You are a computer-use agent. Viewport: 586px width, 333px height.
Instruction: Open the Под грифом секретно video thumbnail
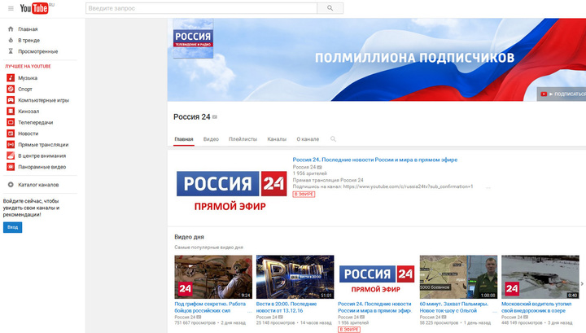(213, 277)
